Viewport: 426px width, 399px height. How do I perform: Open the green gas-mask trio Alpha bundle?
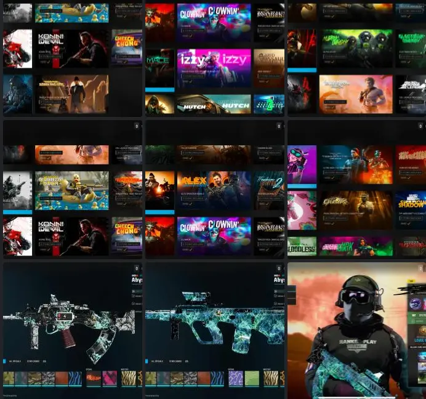coord(356,49)
